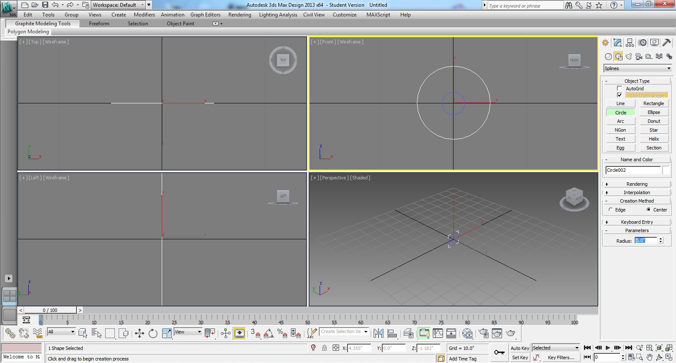This screenshot has height=363, width=676.
Task: Click the Mirror tool icon
Action: (378, 333)
